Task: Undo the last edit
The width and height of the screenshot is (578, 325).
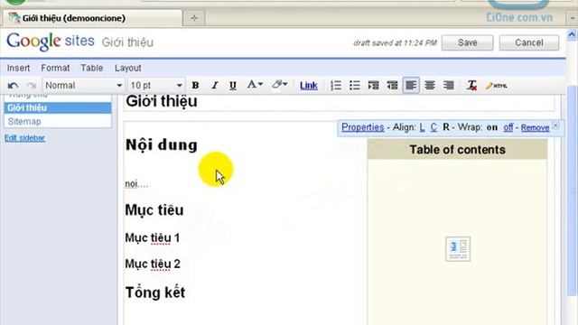Action: click(x=13, y=86)
